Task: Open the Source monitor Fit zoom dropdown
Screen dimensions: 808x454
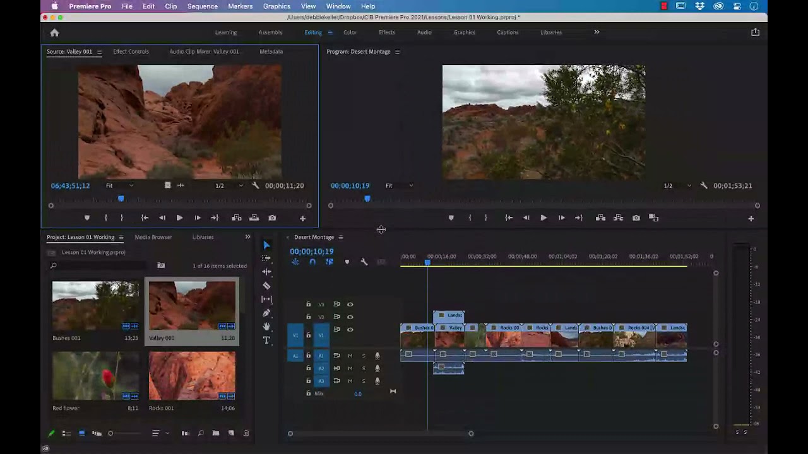Action: [x=119, y=186]
